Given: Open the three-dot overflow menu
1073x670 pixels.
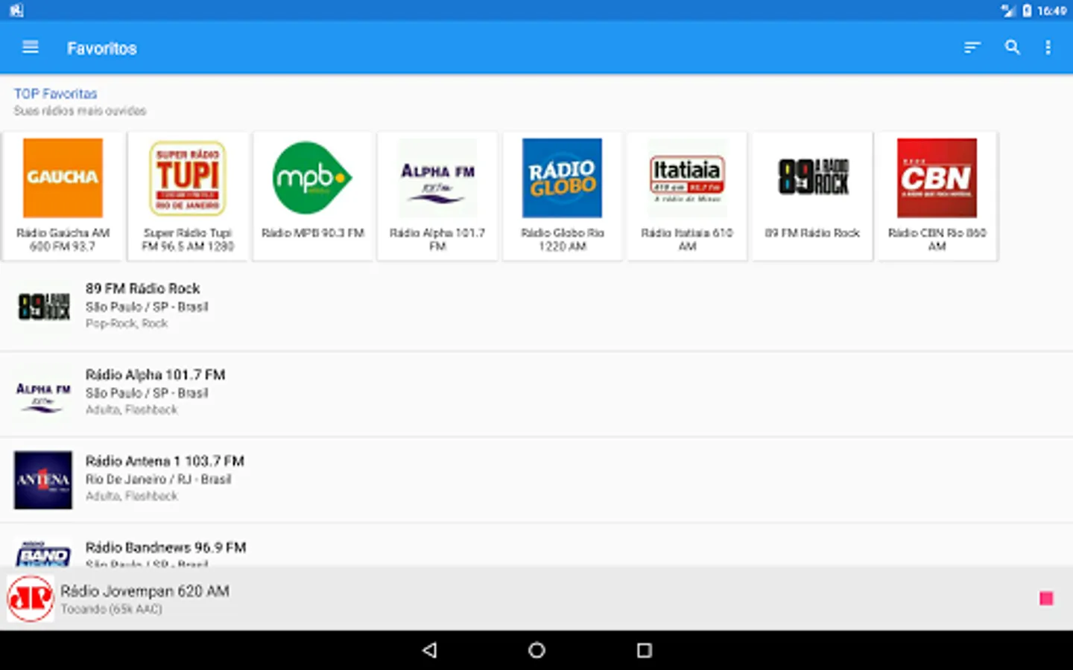Looking at the screenshot, I should point(1048,48).
